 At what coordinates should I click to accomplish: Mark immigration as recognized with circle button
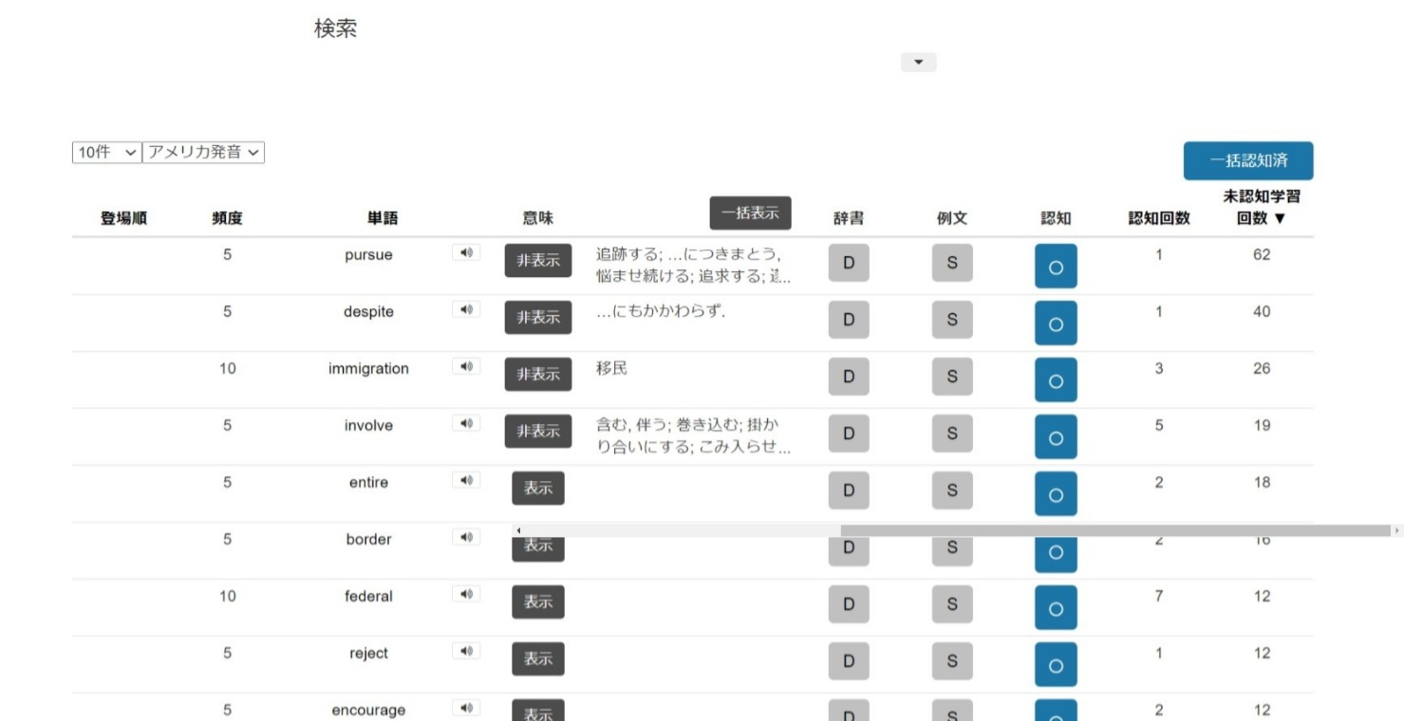(x=1056, y=379)
